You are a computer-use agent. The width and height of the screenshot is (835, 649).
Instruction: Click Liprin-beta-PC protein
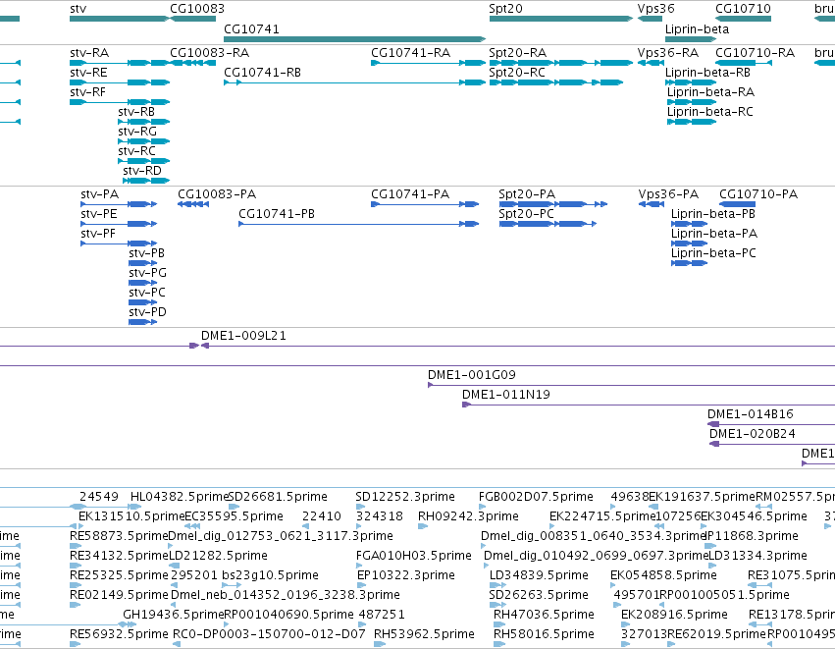(x=689, y=263)
